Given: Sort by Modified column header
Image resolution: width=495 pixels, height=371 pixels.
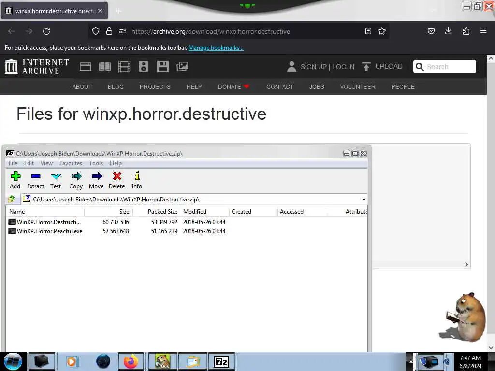Looking at the screenshot, I should tap(205, 212).
